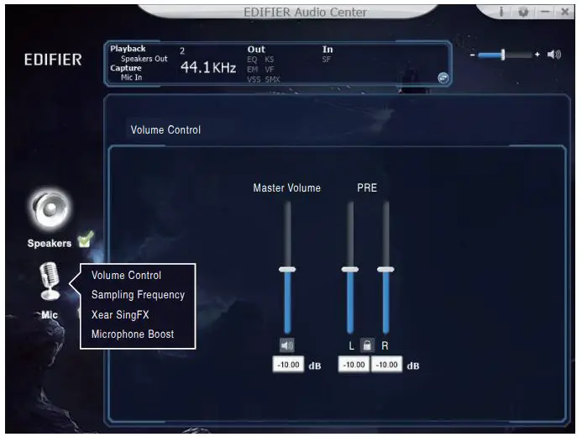
Task: Open the info icon in title bar
Action: [501, 12]
